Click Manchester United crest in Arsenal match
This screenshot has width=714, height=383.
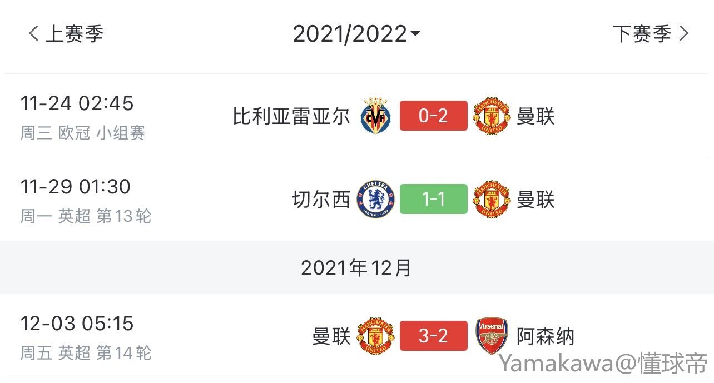[376, 336]
